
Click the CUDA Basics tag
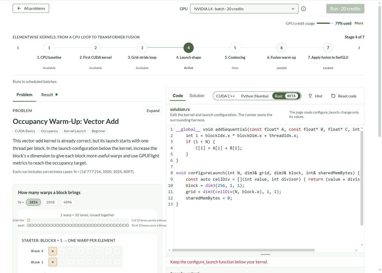click(25, 131)
